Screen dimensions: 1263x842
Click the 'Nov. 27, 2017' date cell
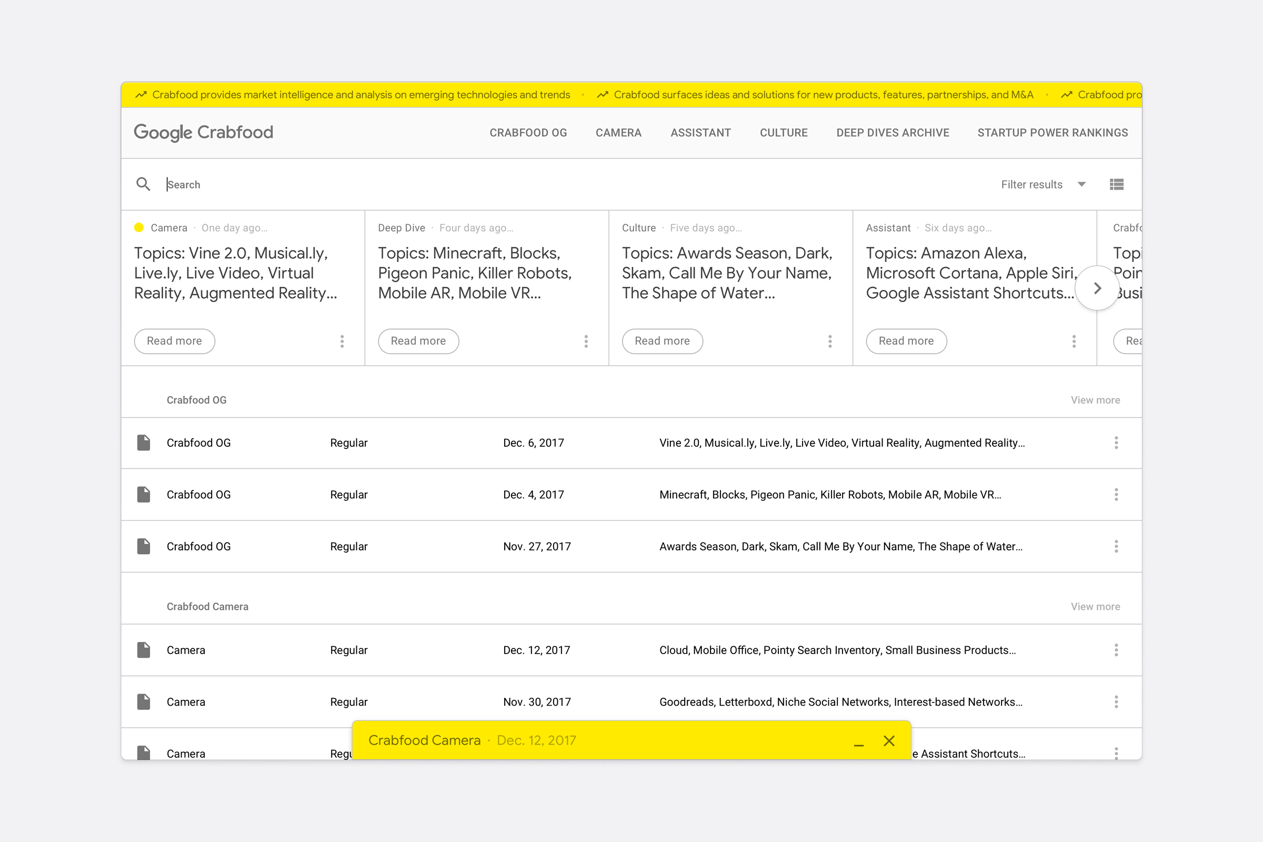click(x=537, y=547)
